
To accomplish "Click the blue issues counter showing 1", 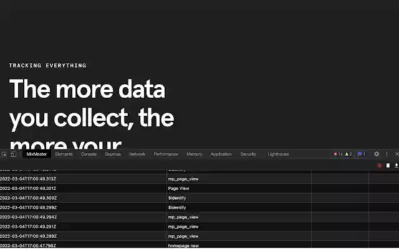I will pyautogui.click(x=362, y=154).
